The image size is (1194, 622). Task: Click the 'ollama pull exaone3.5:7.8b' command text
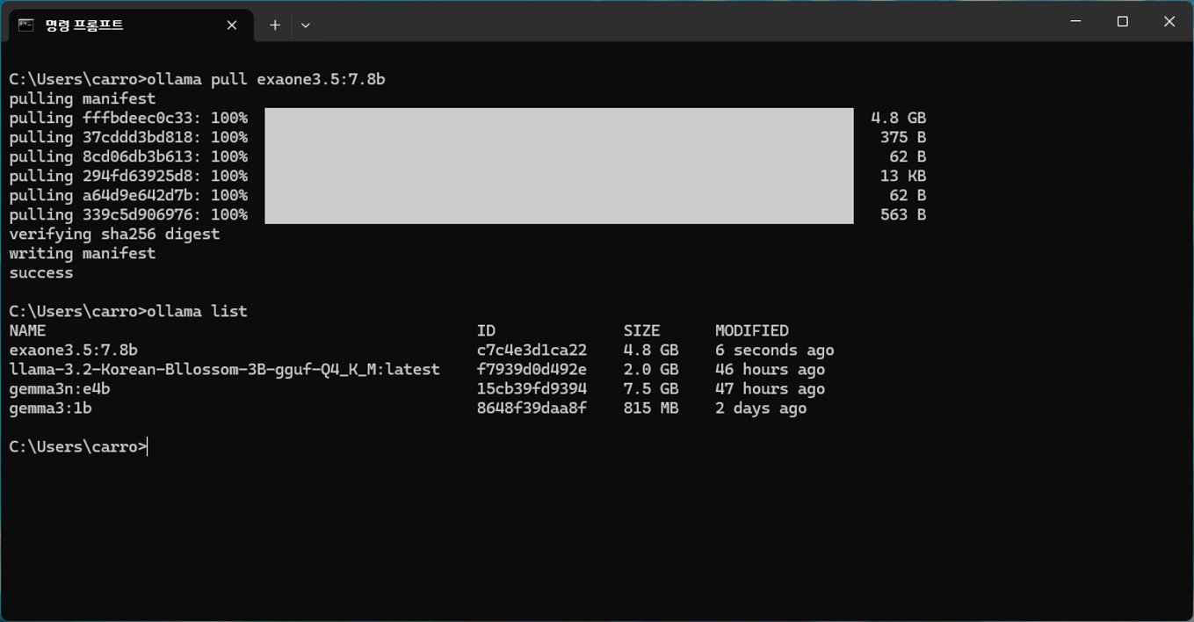point(266,79)
